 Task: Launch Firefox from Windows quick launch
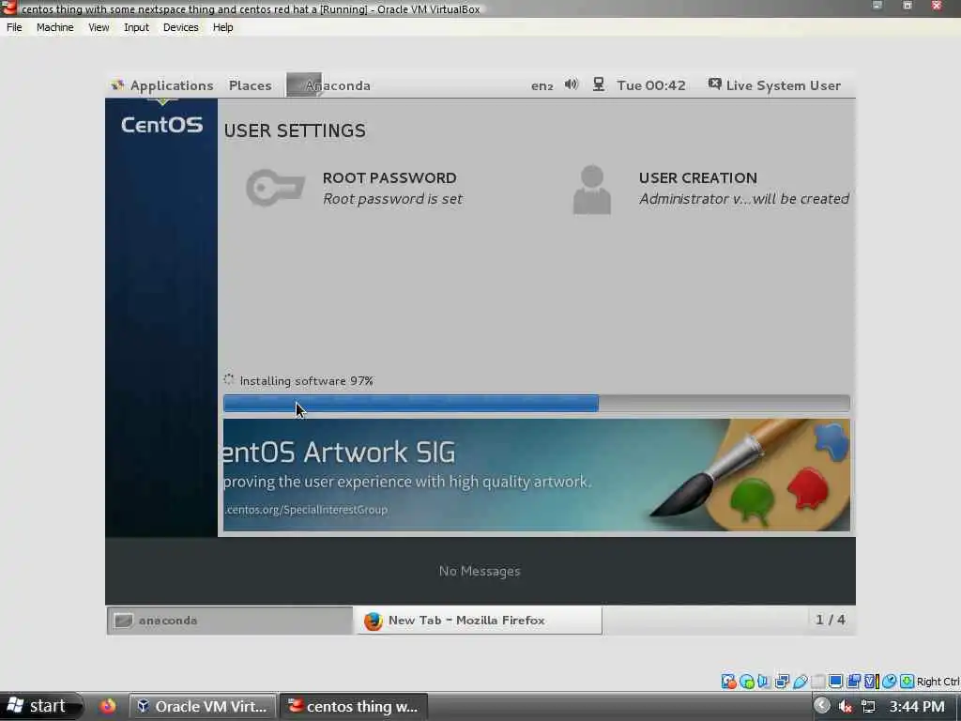[108, 706]
